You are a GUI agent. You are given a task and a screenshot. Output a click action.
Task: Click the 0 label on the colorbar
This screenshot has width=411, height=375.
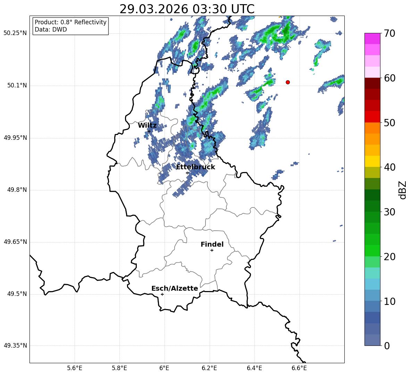click(x=387, y=346)
